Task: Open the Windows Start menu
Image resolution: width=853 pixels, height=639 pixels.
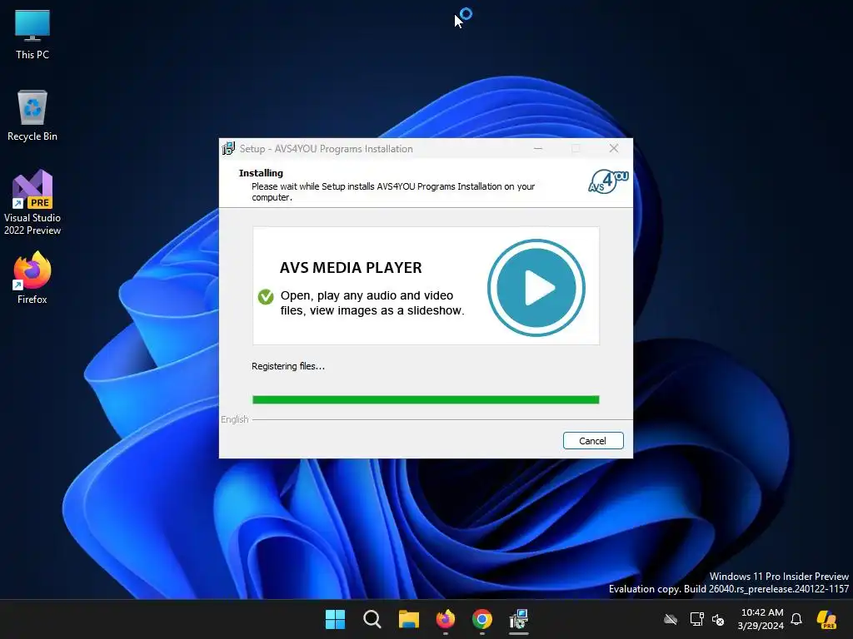Action: (x=335, y=619)
